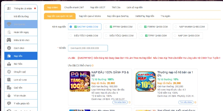
Task: Select the SIÊU TỐC1 QH88.COM channel
Action: [85, 36]
